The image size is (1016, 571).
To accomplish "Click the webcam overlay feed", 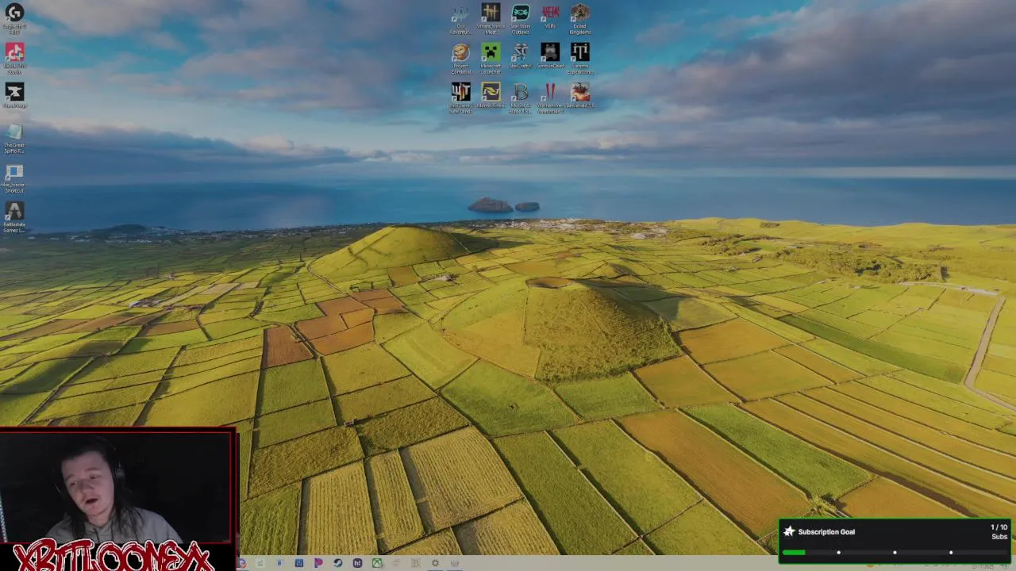I will [117, 486].
